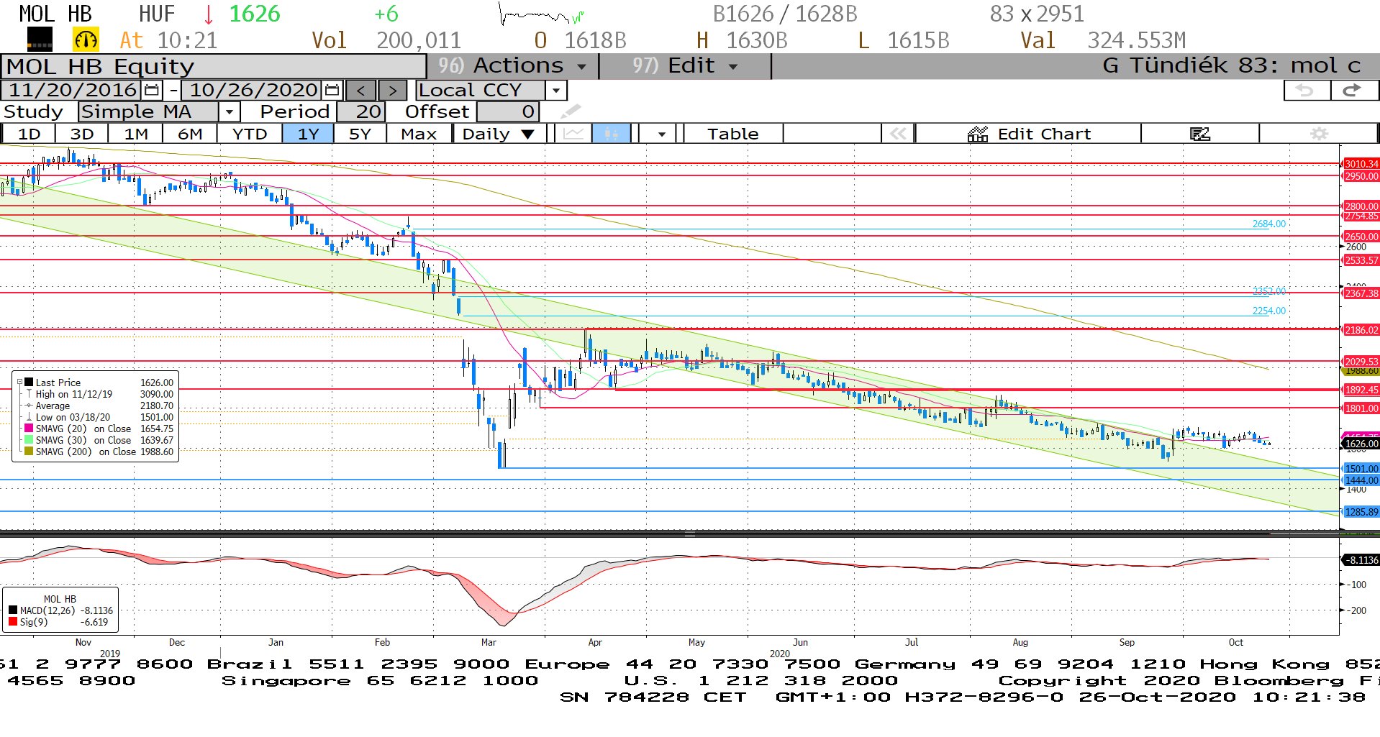Open the annotations pencil-list icon
The width and height of the screenshot is (1380, 737).
click(x=1199, y=134)
